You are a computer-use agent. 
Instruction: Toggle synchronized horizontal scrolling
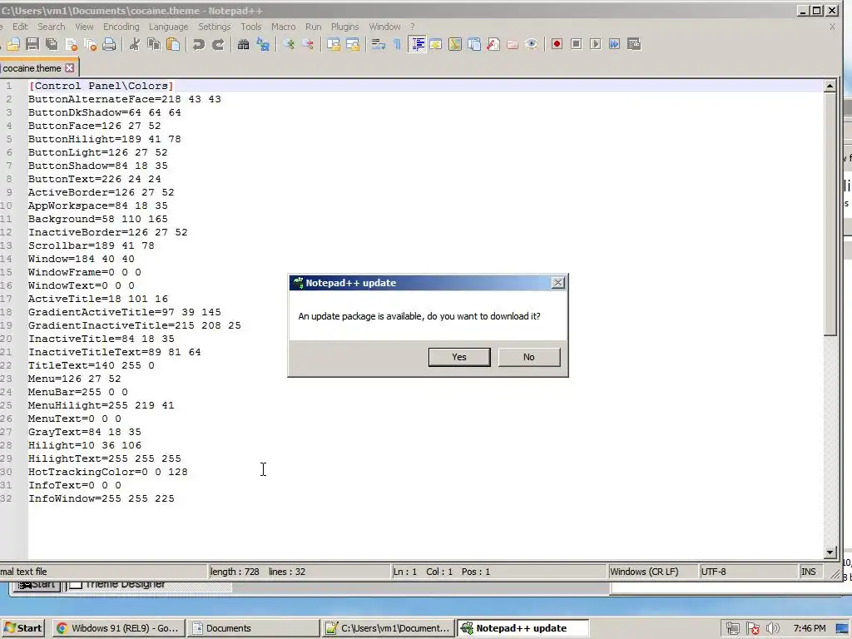pos(353,45)
